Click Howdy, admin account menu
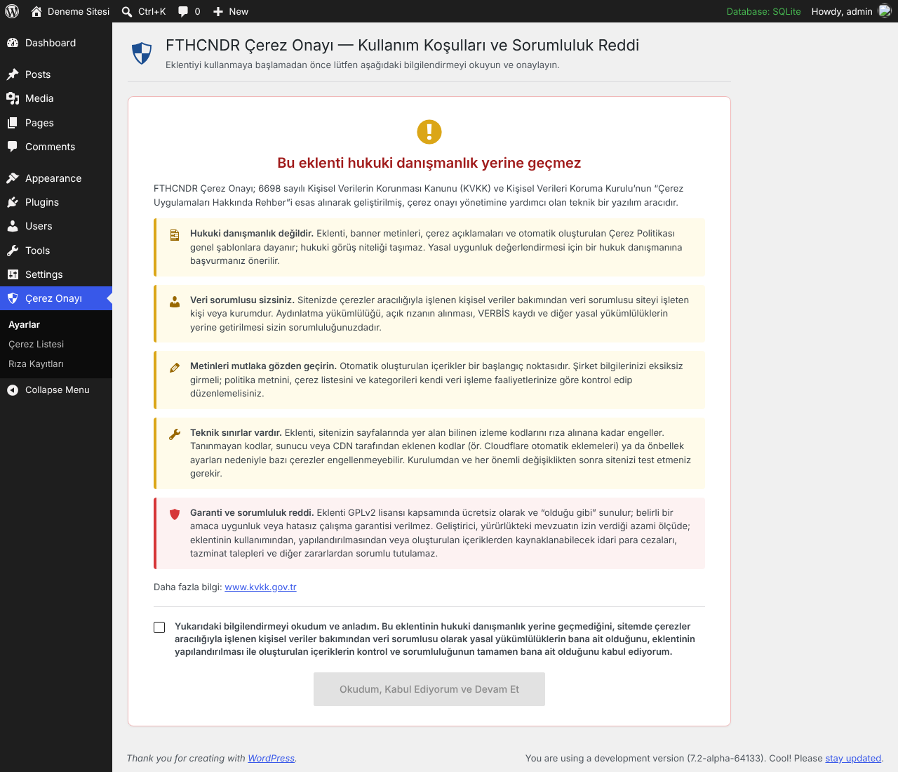 point(851,11)
